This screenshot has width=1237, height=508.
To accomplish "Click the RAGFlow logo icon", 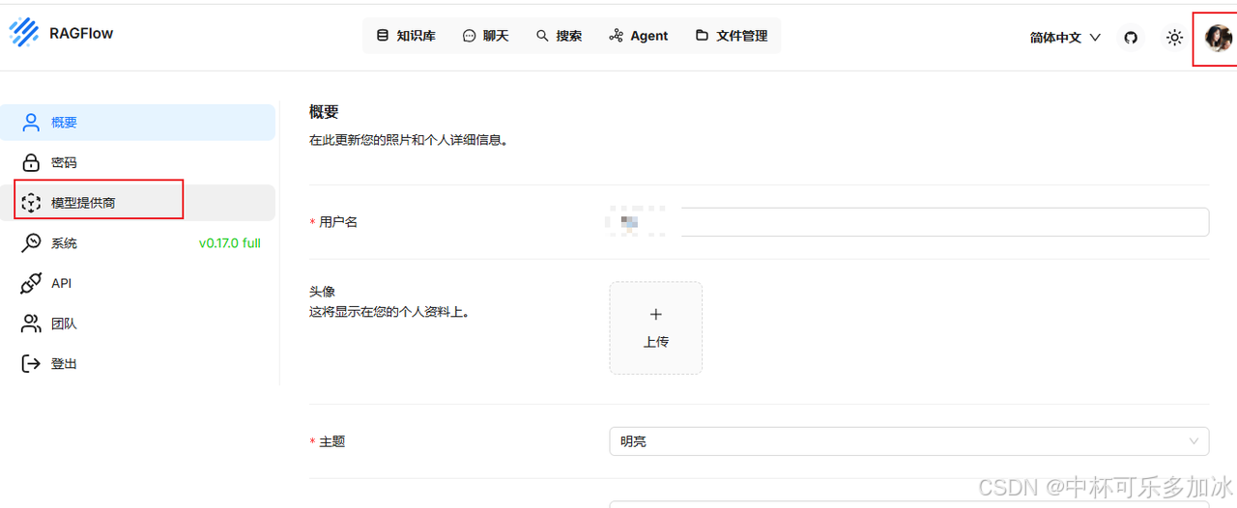I will (x=24, y=33).
